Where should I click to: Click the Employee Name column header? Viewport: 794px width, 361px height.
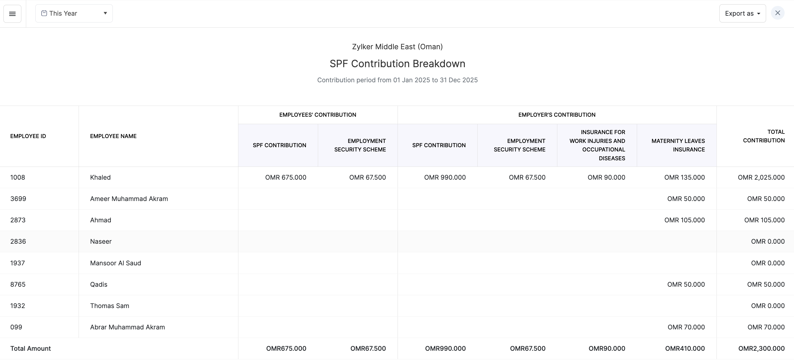point(113,136)
